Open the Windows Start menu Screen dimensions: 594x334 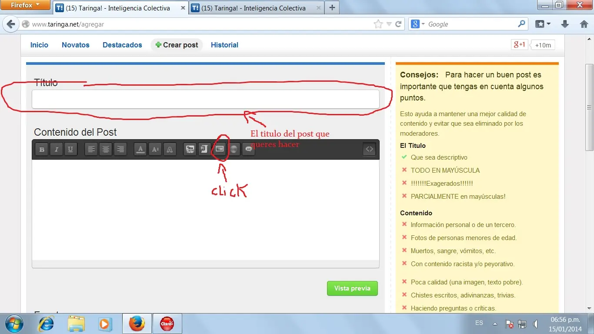point(14,323)
